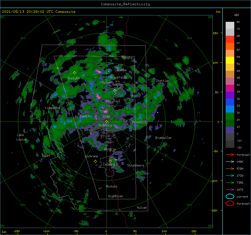Click the red 60-65 dBZ swatch
Viewport: 251px width, 235px height.
click(x=230, y=39)
